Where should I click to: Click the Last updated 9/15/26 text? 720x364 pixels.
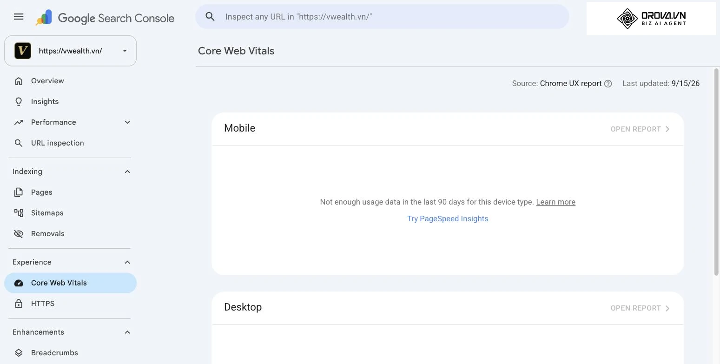pos(661,84)
